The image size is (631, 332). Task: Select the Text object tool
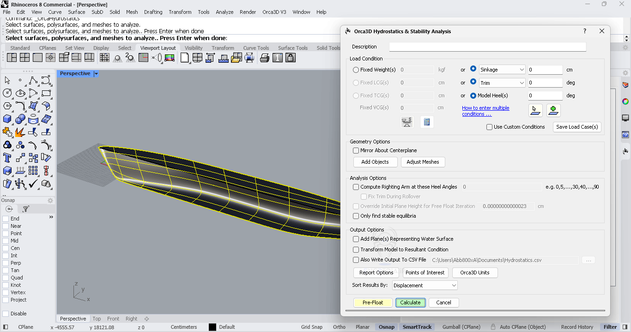7,158
